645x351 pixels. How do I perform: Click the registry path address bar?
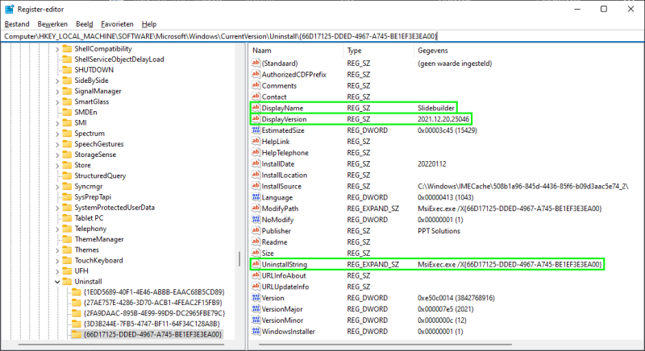pos(322,36)
